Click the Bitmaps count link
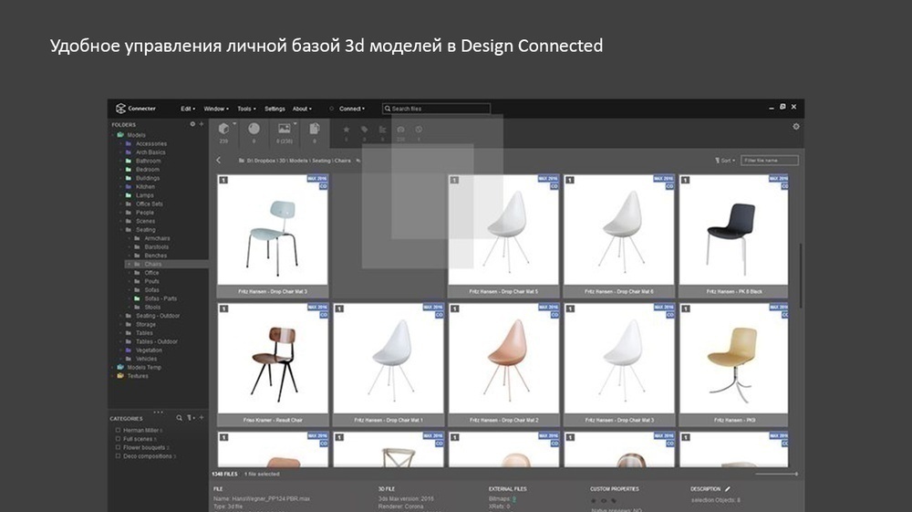This screenshot has width=912, height=512. point(514,499)
